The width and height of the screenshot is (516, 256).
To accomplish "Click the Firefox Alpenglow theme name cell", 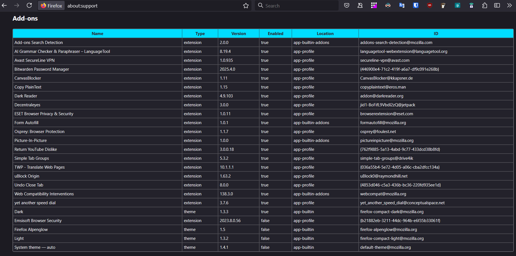I will pyautogui.click(x=97, y=229).
